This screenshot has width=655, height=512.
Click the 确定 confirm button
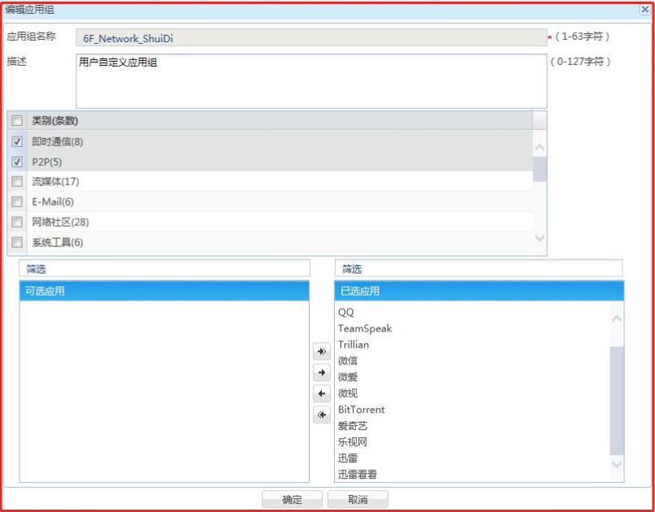(x=292, y=500)
